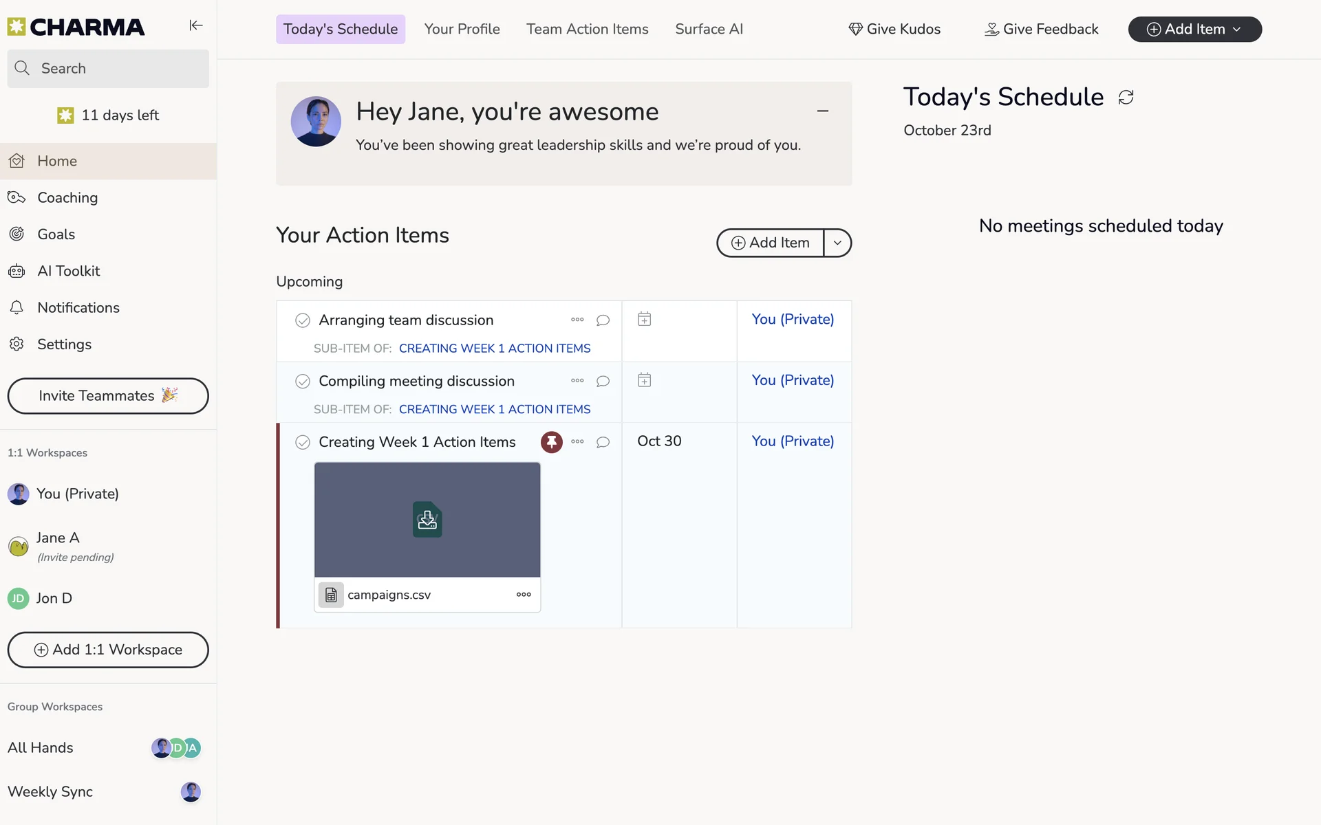Check off Compiling meeting discussion
1321x825 pixels.
pos(303,382)
